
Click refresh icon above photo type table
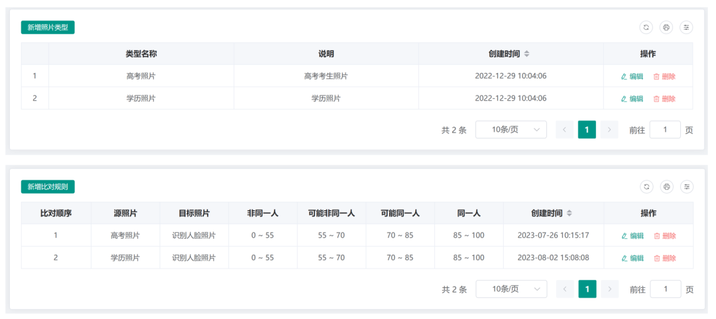pyautogui.click(x=646, y=27)
